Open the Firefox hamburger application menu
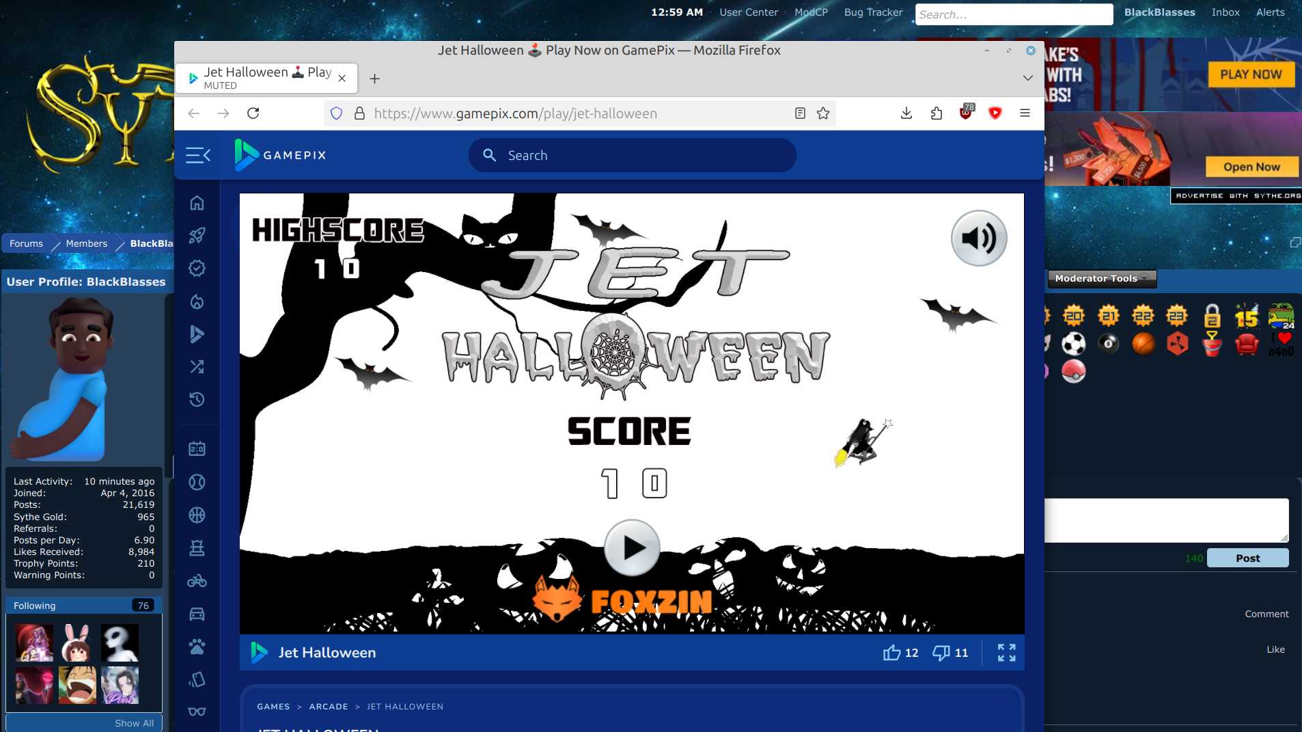The height and width of the screenshot is (732, 1302). pyautogui.click(x=1025, y=113)
